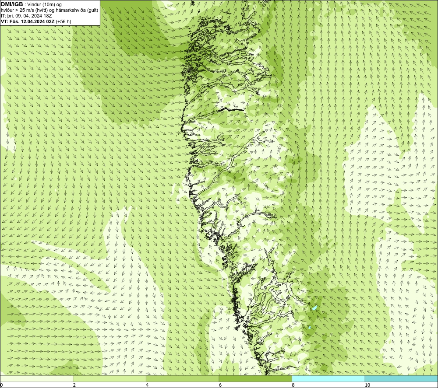
Task: Click the 2–4 m/s light green legend swatch
Action: (109, 378)
